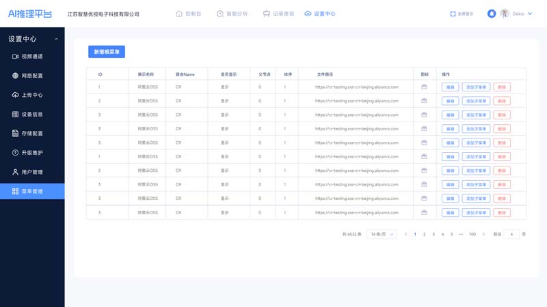
Task: Open the 16条/页 page size dropdown
Action: coord(381,234)
